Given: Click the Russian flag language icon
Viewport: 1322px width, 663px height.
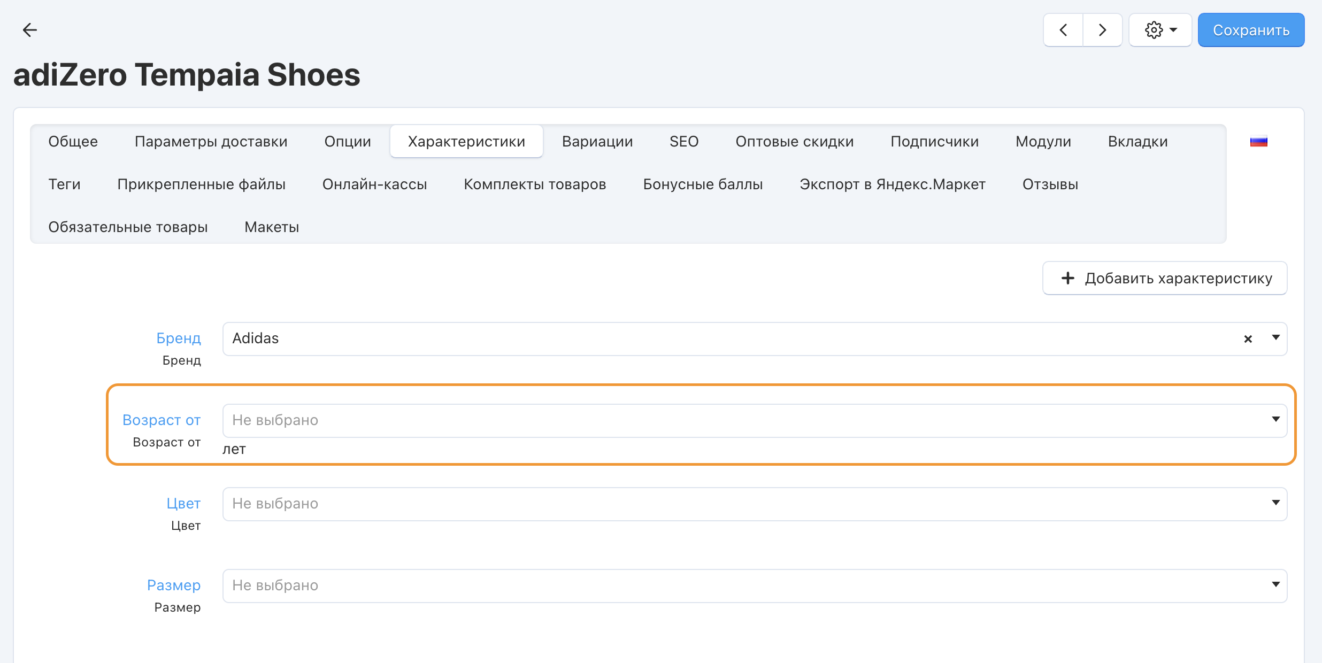Looking at the screenshot, I should pos(1258,142).
